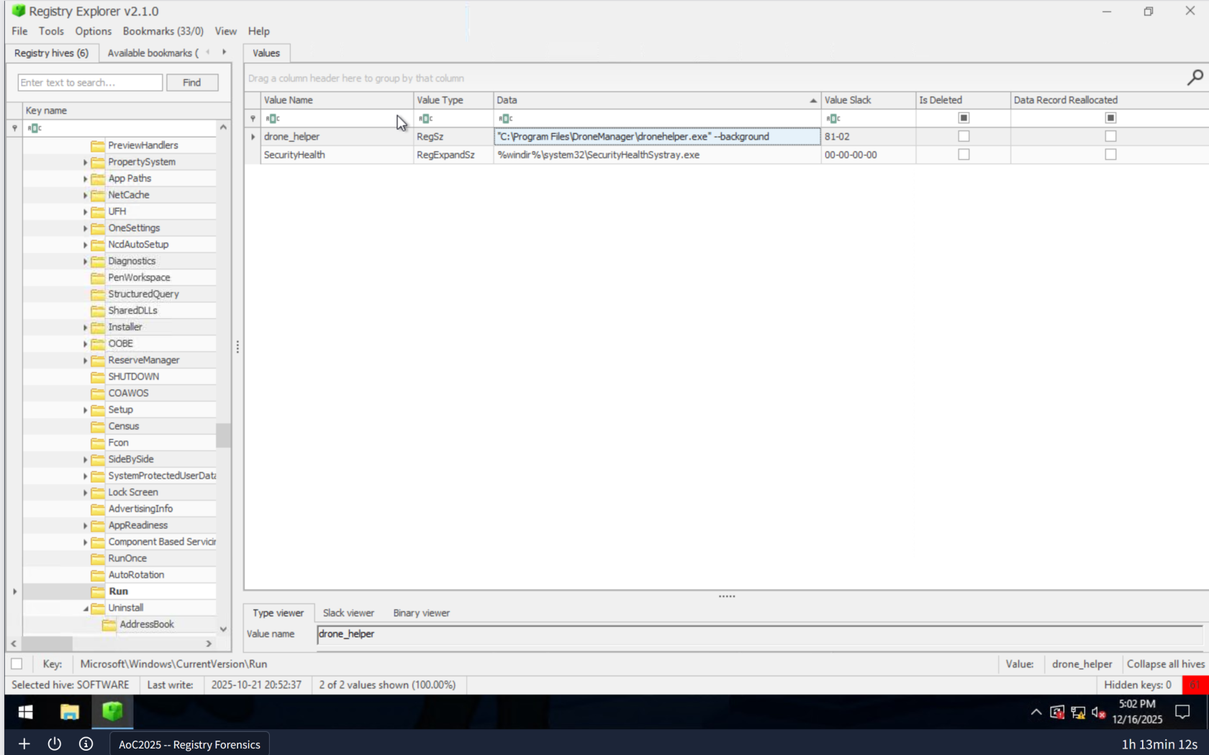Toggle the Is Deleted filter checkbox
Viewport: 1209px width, 755px height.
(964, 118)
